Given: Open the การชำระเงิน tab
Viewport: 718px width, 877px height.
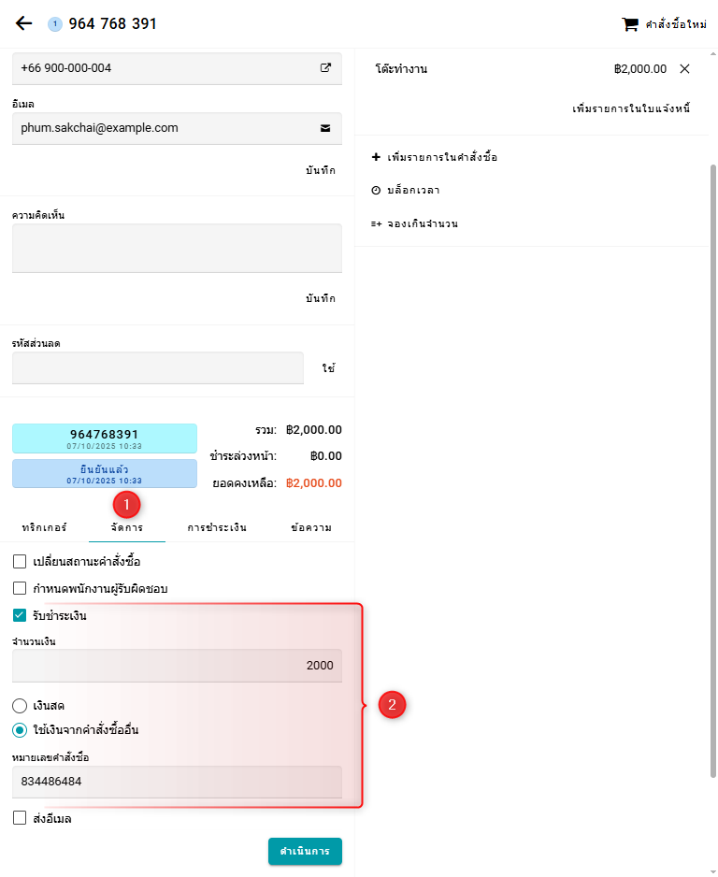Looking at the screenshot, I should click(x=216, y=528).
